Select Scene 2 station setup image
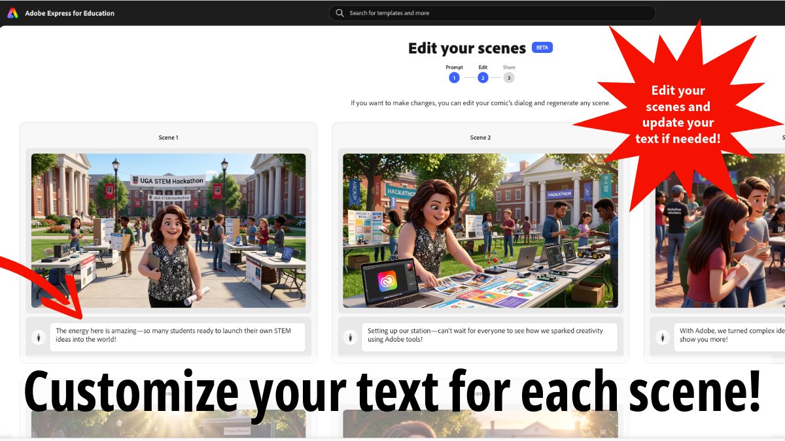Viewport: 785px width, 441px height. point(480,231)
